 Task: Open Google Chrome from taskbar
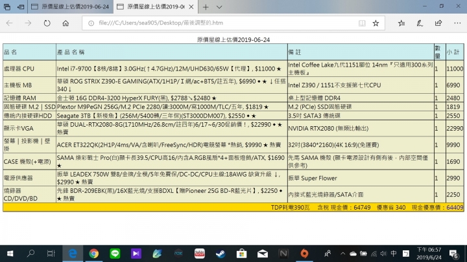(94, 254)
